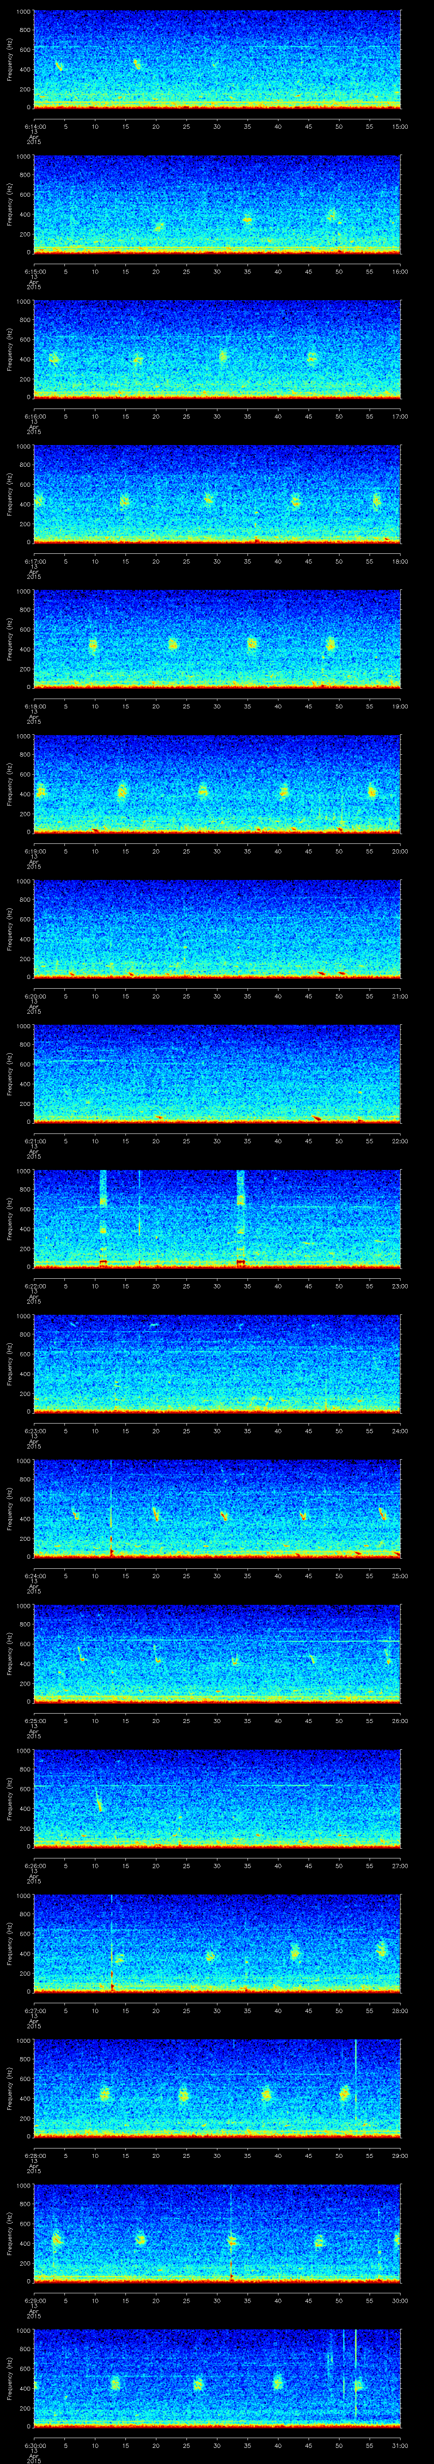The width and height of the screenshot is (434, 2464).
Task: Open the spectrogram panel starting at 6:18:00
Action: (217, 639)
